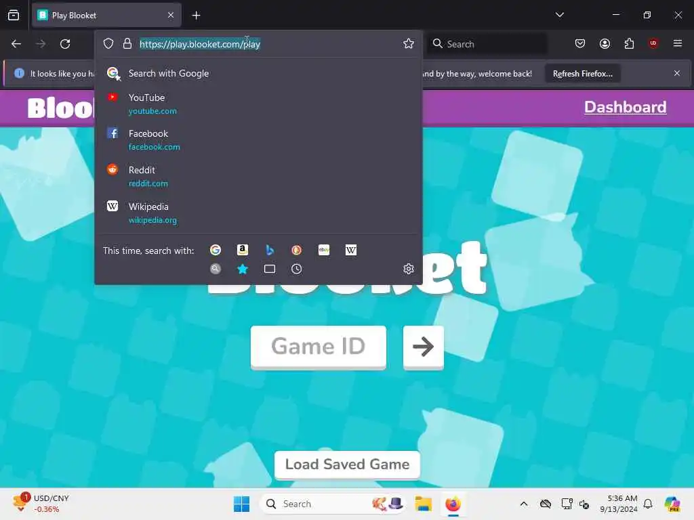
Task: Search this time with Google icon
Action: pos(216,250)
